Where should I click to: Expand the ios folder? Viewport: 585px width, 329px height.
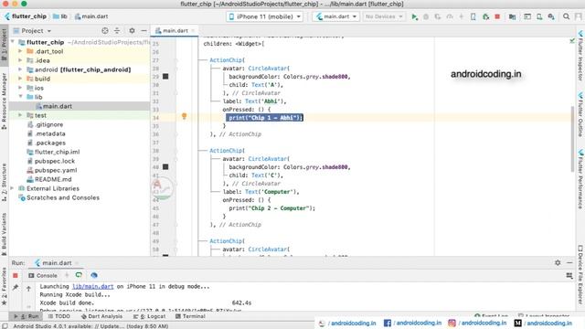coord(20,88)
